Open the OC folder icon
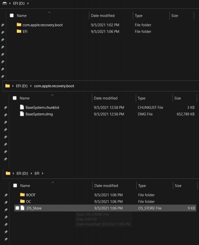 22,202
